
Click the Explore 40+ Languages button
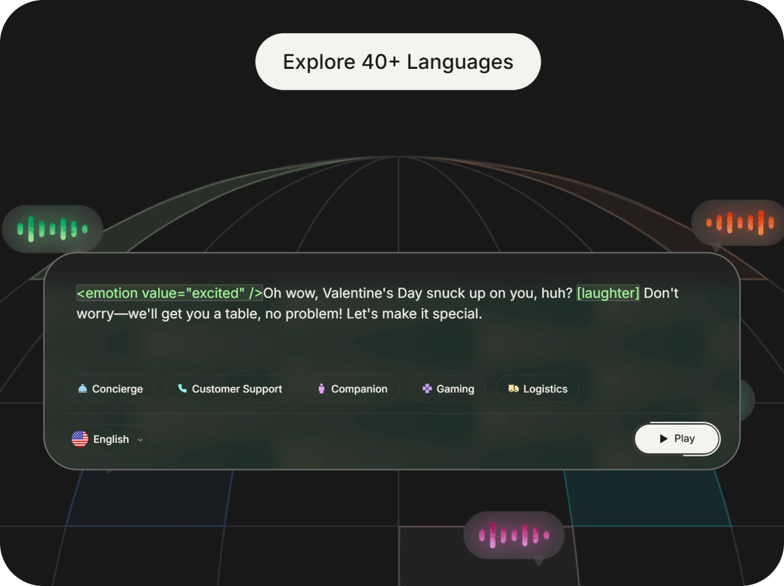pos(397,62)
